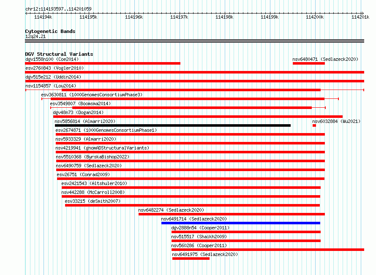Click the nsv1154857 (Lou2014) variant label

point(51,86)
